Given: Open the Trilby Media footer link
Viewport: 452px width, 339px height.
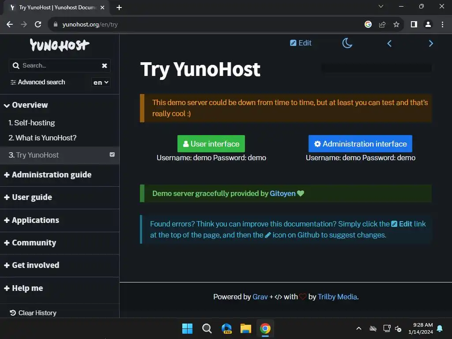Looking at the screenshot, I should pos(337,297).
